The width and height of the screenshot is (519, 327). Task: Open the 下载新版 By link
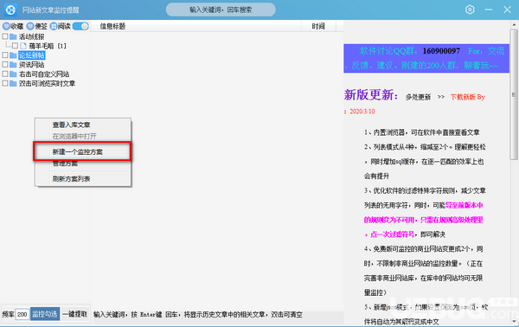coord(467,97)
